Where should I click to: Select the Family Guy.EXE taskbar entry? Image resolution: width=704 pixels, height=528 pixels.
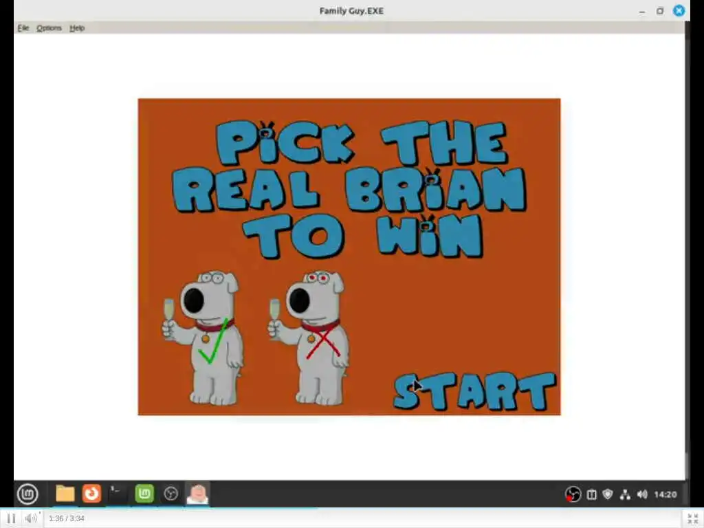(197, 494)
